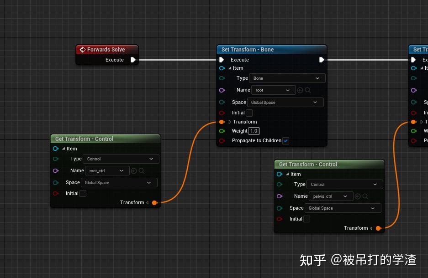Uncheck the Propagate to Children checkbox
The height and width of the screenshot is (278, 428).
pos(285,140)
